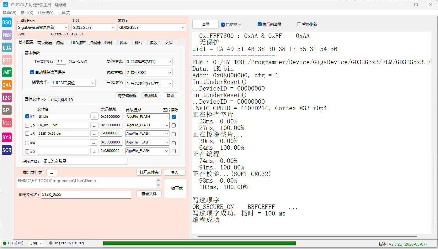
Task: Open the #99 device number dropdown
Action: (36, 243)
